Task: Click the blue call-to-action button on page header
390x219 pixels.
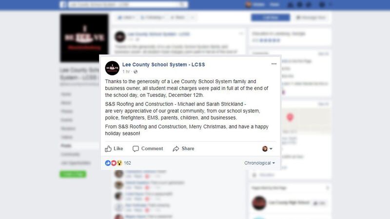Action: [x=271, y=18]
